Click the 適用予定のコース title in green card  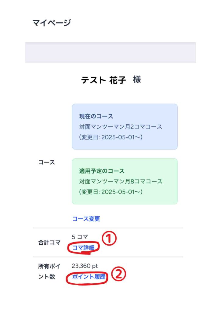[102, 171]
